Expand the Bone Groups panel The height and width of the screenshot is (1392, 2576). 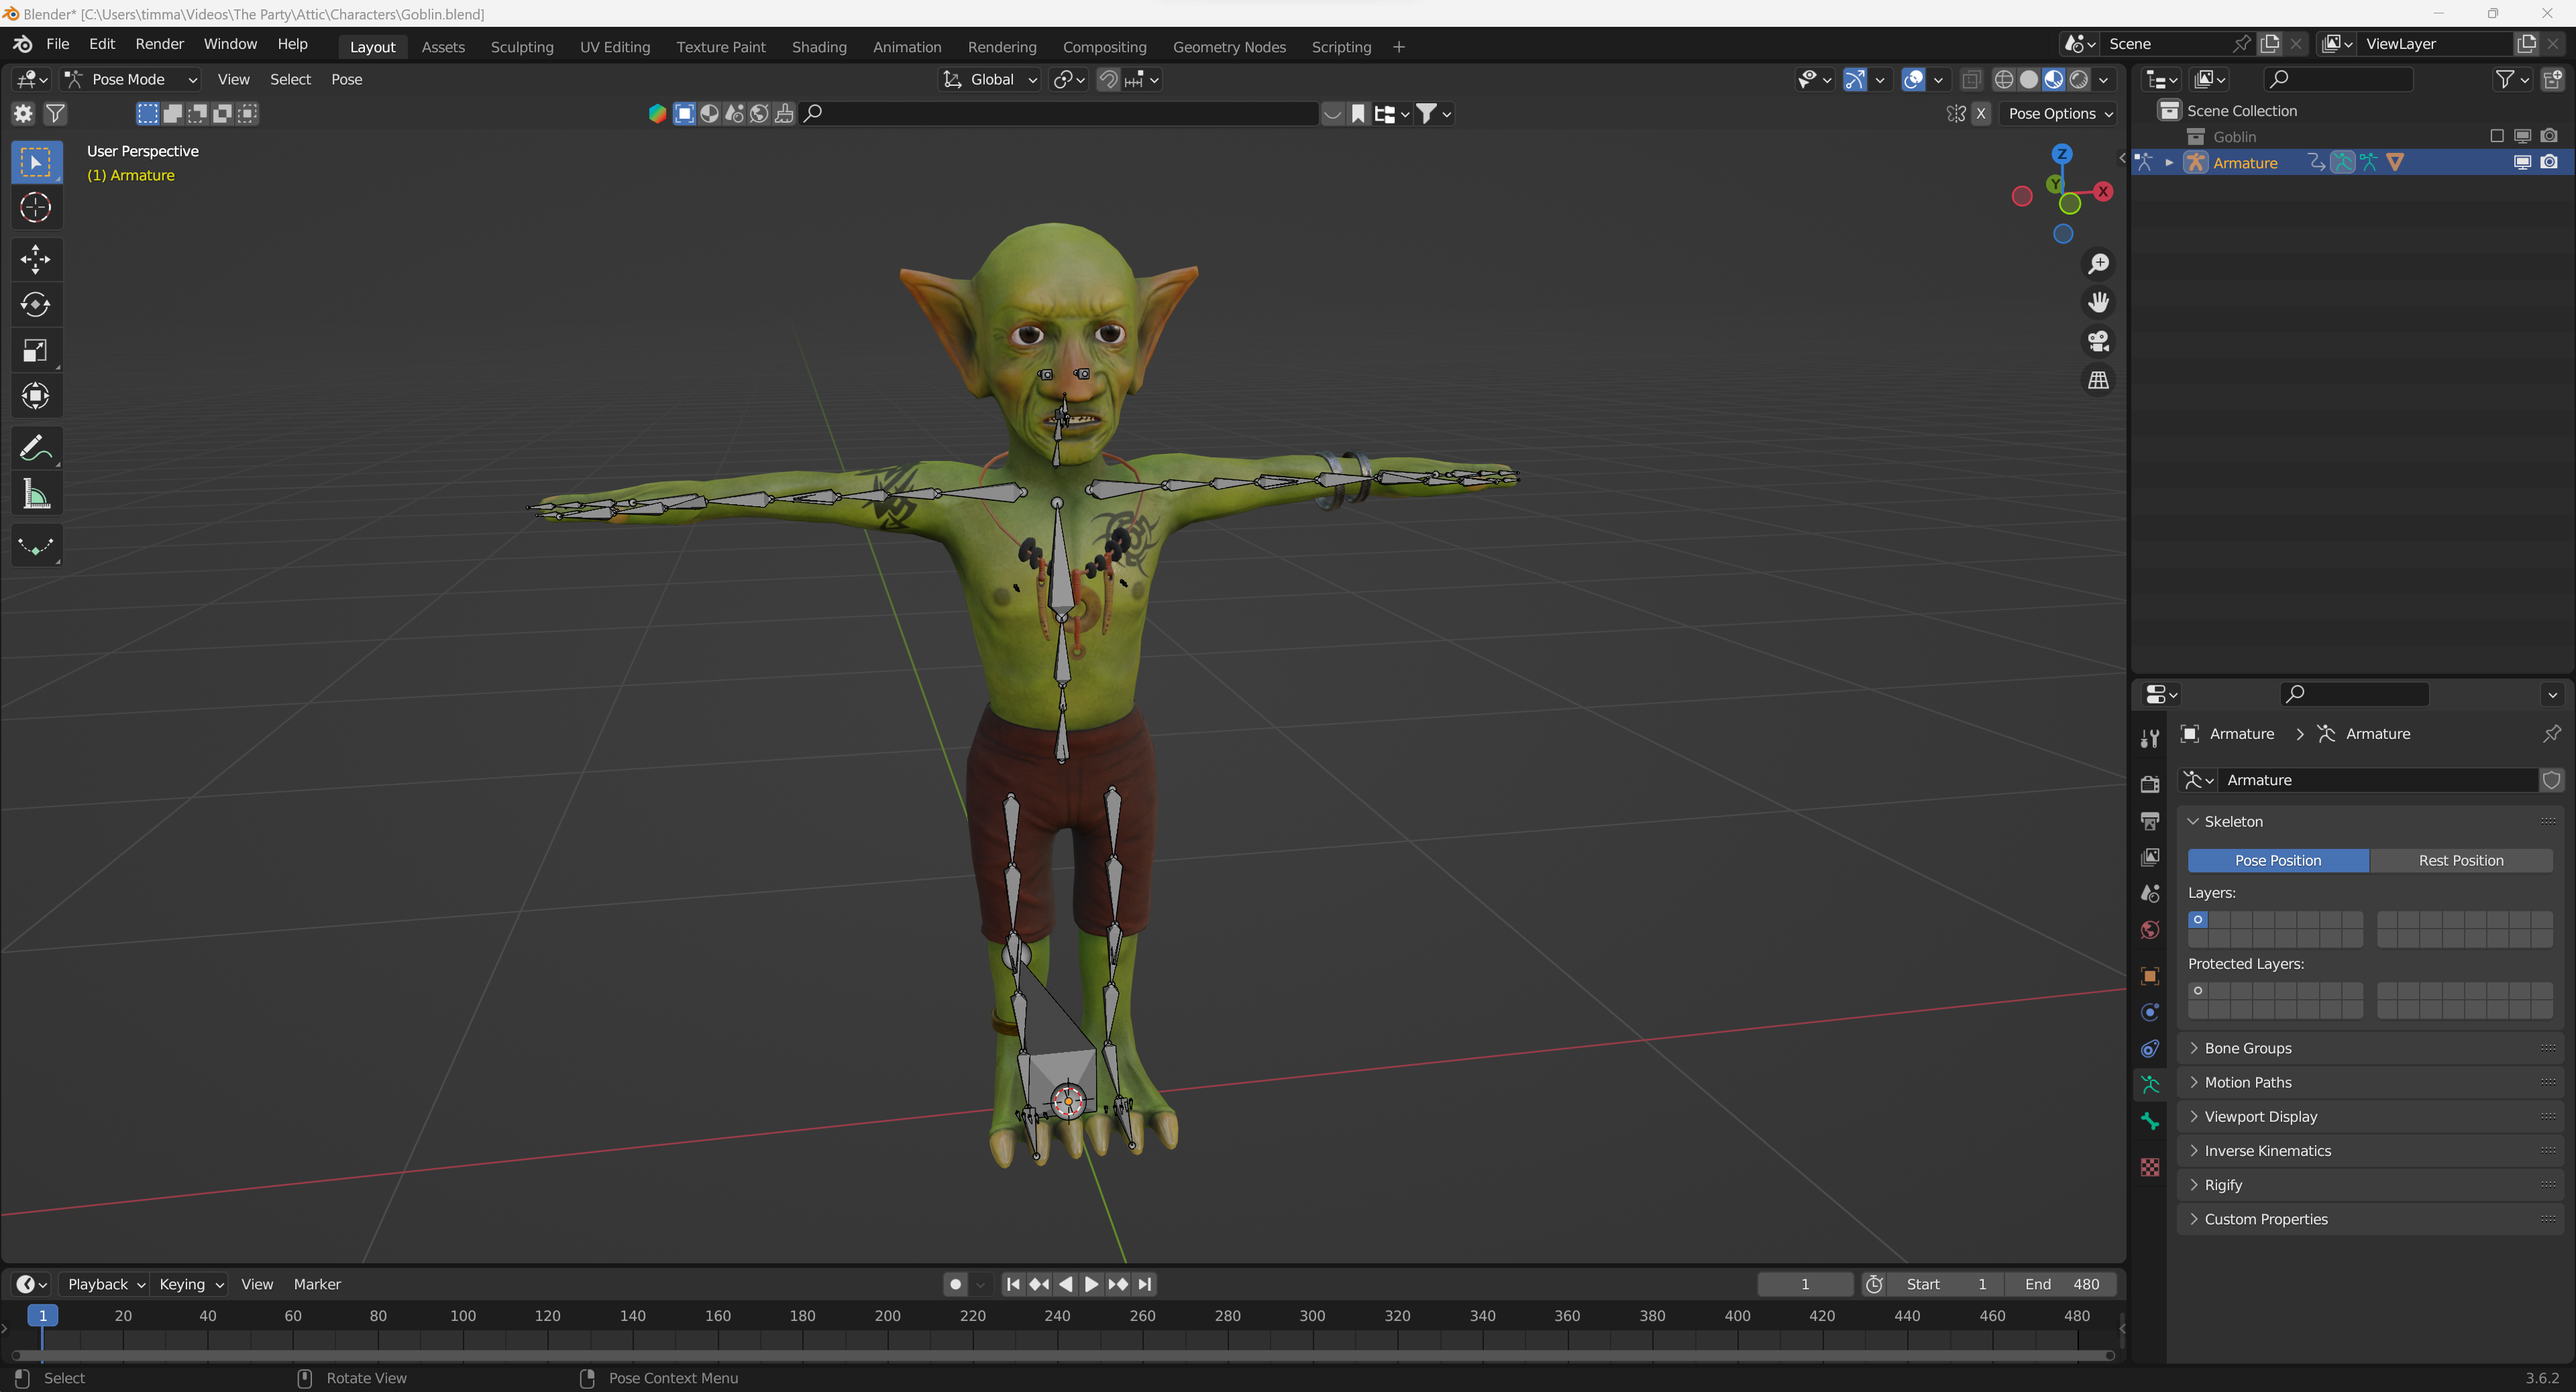tap(2247, 1048)
